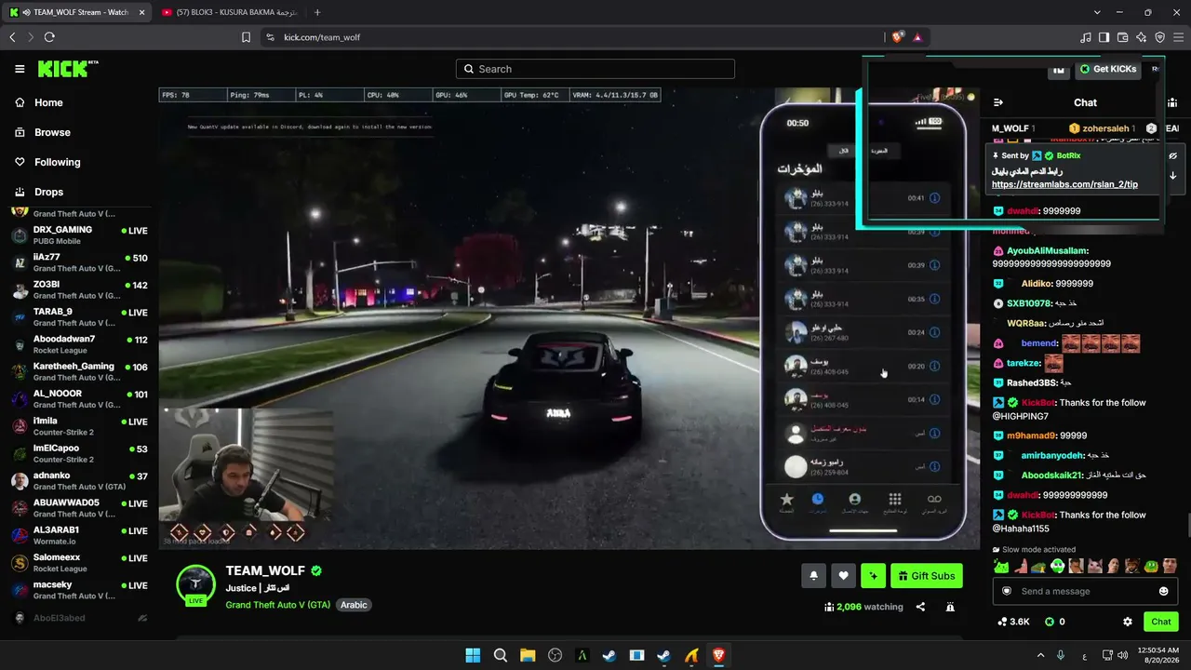
Task: Show the browser sidebar panel
Action: click(x=1104, y=37)
